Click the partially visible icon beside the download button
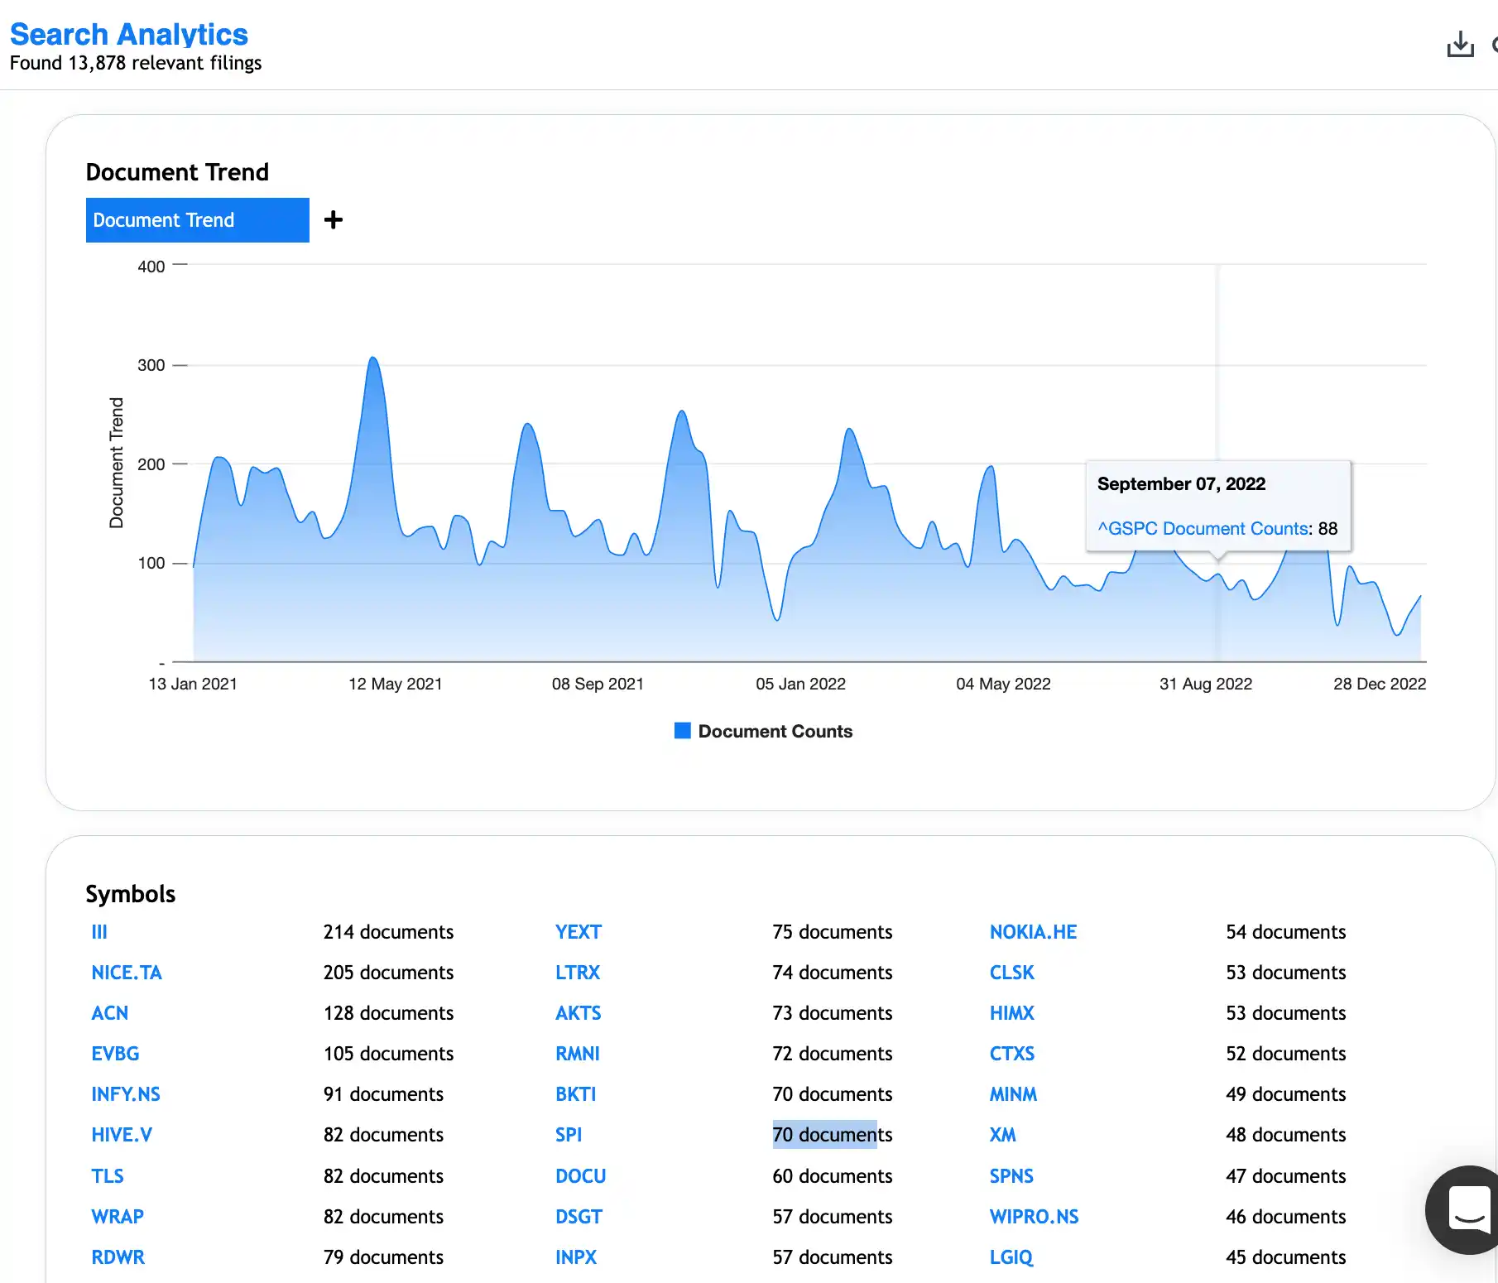This screenshot has width=1498, height=1283. (1493, 46)
